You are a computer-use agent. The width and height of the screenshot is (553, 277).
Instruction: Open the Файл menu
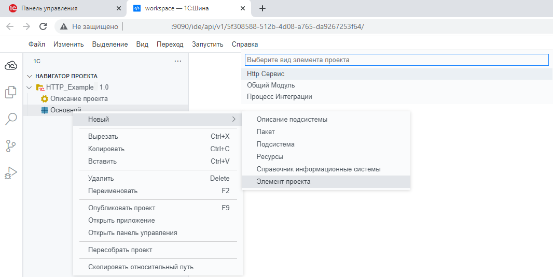tap(37, 45)
